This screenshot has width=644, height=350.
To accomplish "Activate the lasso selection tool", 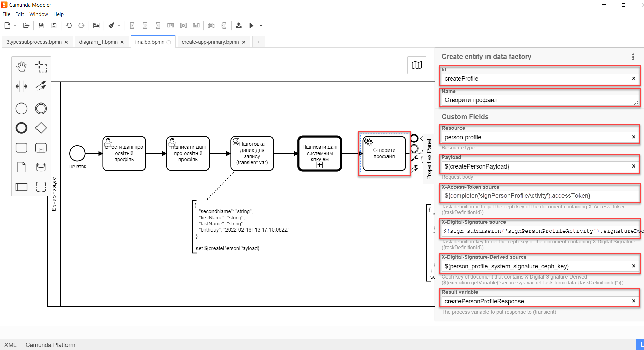I will (41, 67).
